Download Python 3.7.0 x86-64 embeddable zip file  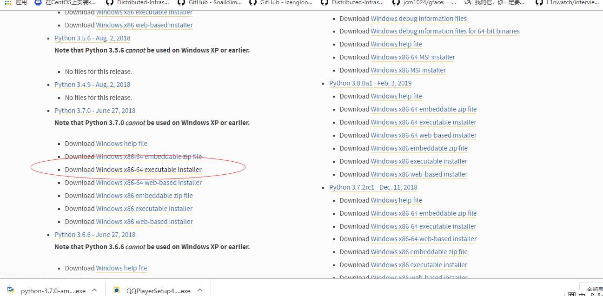(x=149, y=157)
